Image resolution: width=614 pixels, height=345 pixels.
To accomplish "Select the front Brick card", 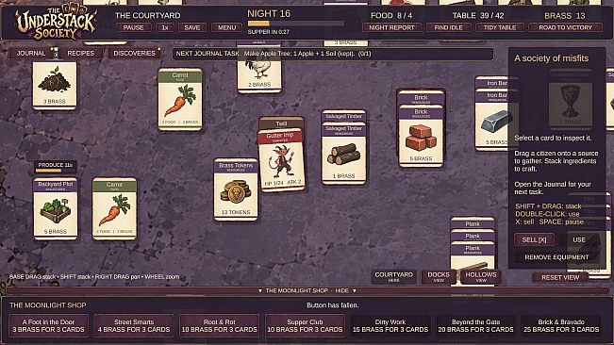I will (421, 136).
